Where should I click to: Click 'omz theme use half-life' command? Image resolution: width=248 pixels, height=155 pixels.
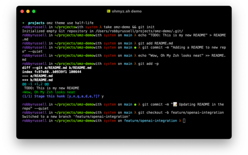point(70,23)
